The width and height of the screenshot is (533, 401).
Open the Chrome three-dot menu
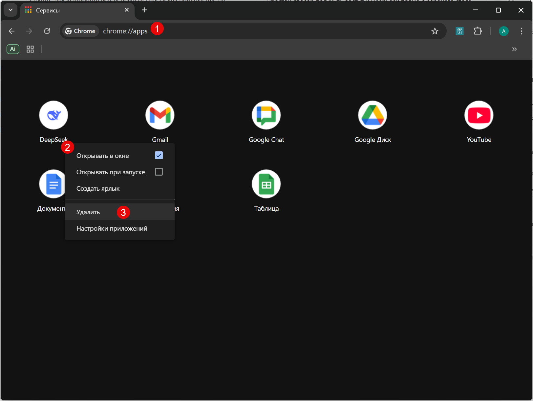pyautogui.click(x=521, y=31)
